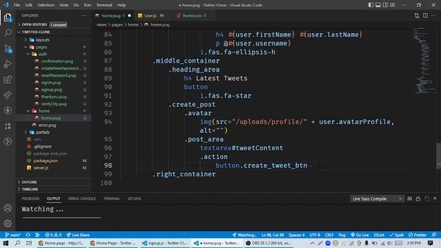Image resolution: width=441 pixels, height=248 pixels.
Task: Open editor More Actions ellipsis
Action: (x=433, y=15)
